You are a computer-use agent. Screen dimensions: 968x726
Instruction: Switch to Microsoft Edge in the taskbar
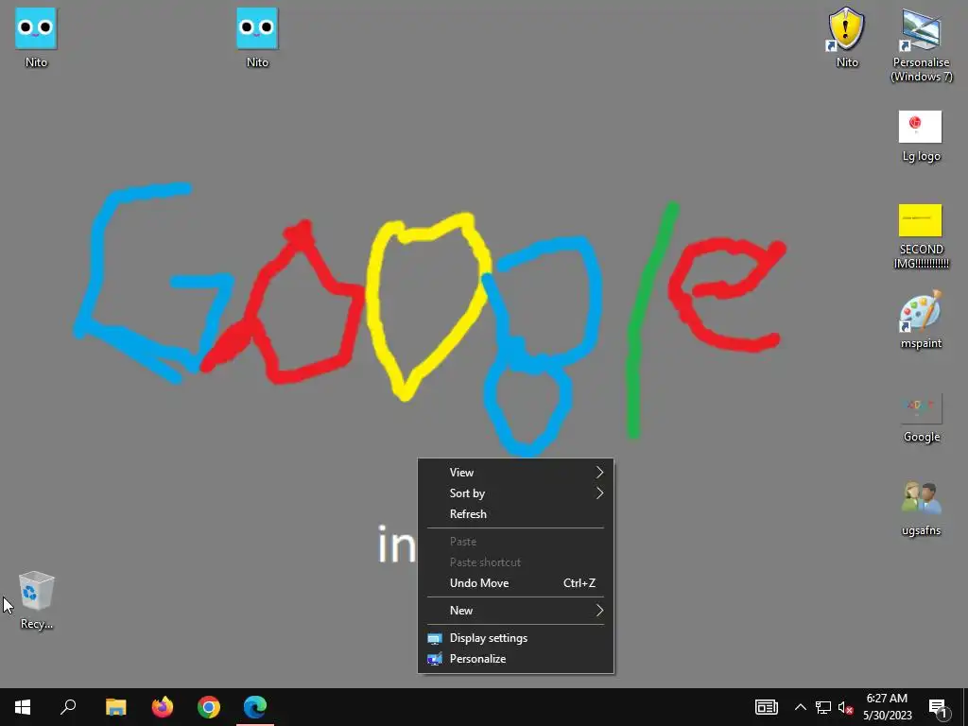(x=255, y=707)
